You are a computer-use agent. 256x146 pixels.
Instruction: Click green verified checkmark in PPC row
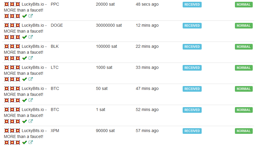[x=24, y=16]
